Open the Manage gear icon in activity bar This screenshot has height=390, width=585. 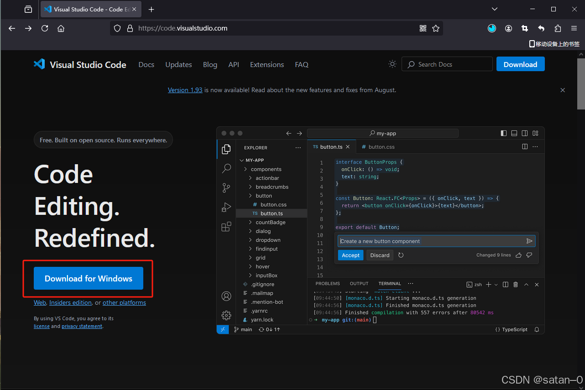coord(226,315)
